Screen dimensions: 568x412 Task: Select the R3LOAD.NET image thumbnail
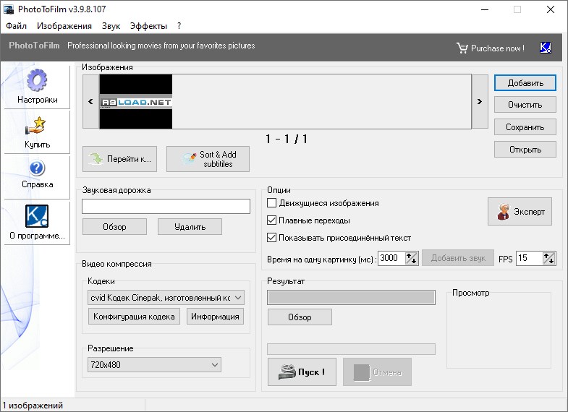click(136, 102)
